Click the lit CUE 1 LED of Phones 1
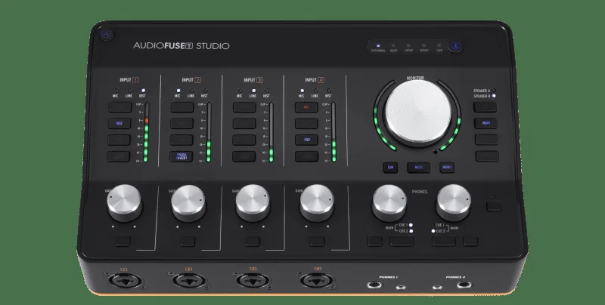The image size is (605, 305). click(411, 225)
